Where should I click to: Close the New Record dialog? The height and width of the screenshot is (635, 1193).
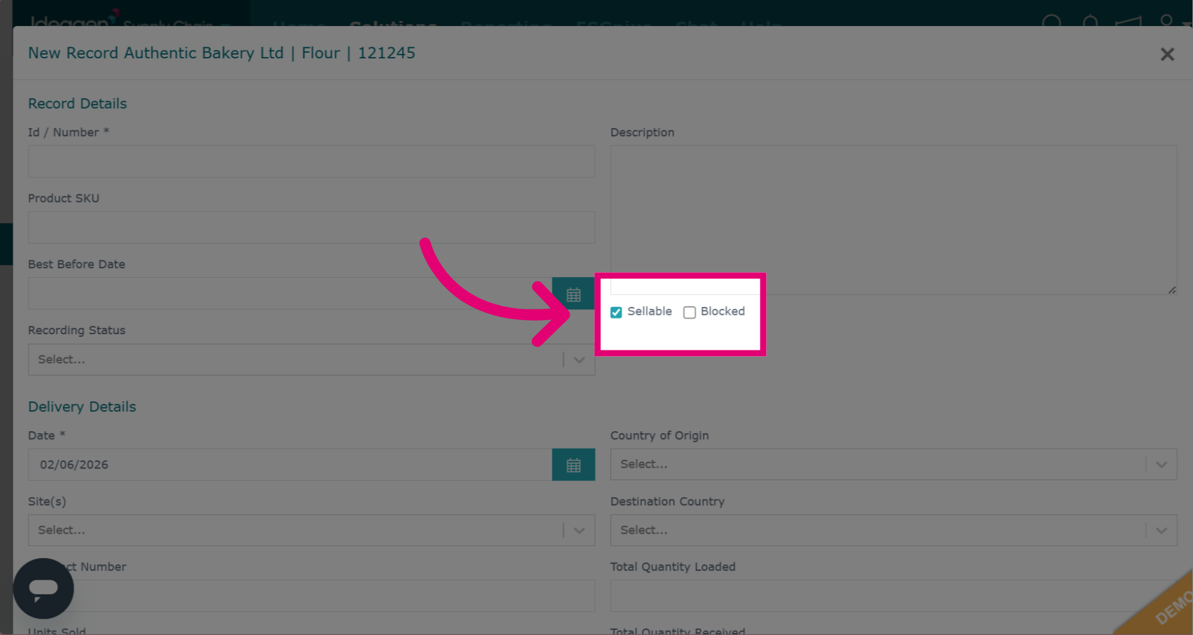point(1167,54)
